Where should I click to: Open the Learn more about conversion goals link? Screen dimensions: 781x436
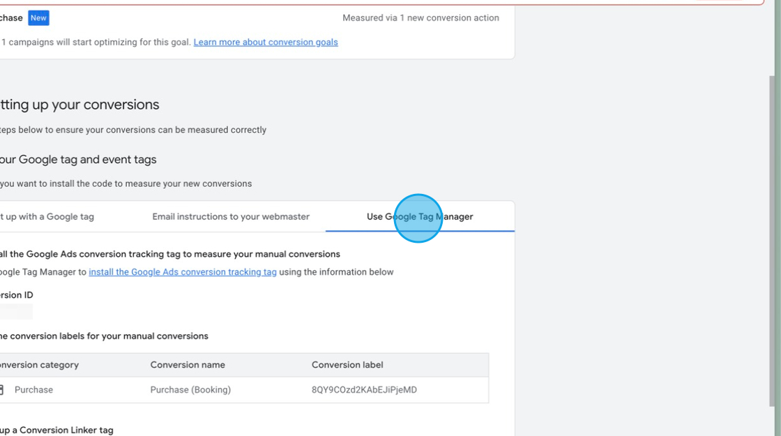265,42
